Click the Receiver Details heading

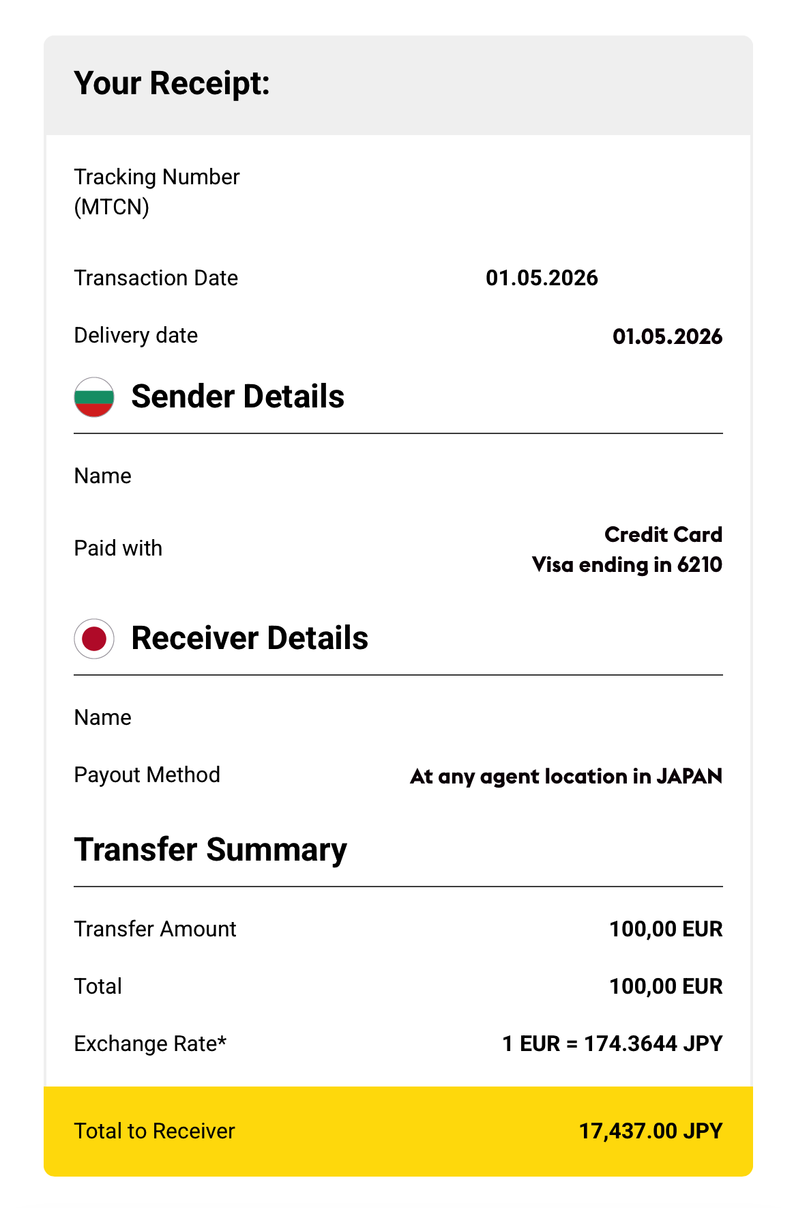(250, 638)
